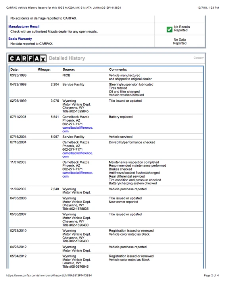Select Vehicle purchase reported in 04/28/2012 row
The width and height of the screenshot is (225, 286).
(x=127, y=247)
